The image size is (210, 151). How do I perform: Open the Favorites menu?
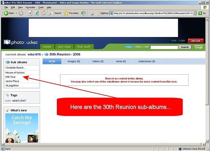coord(31,7)
